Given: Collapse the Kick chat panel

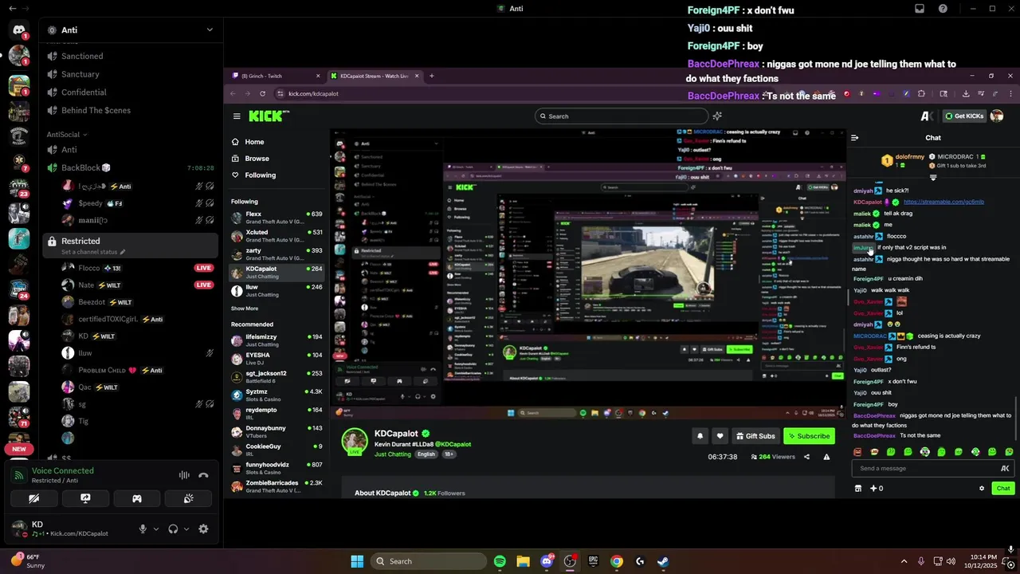Looking at the screenshot, I should point(854,138).
